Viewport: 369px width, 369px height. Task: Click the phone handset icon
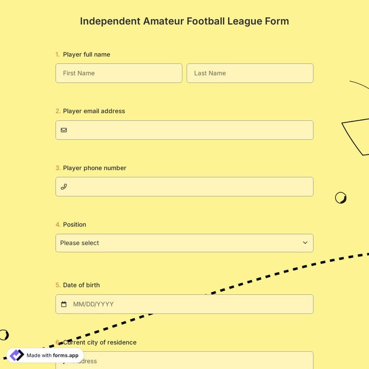[x=64, y=187]
